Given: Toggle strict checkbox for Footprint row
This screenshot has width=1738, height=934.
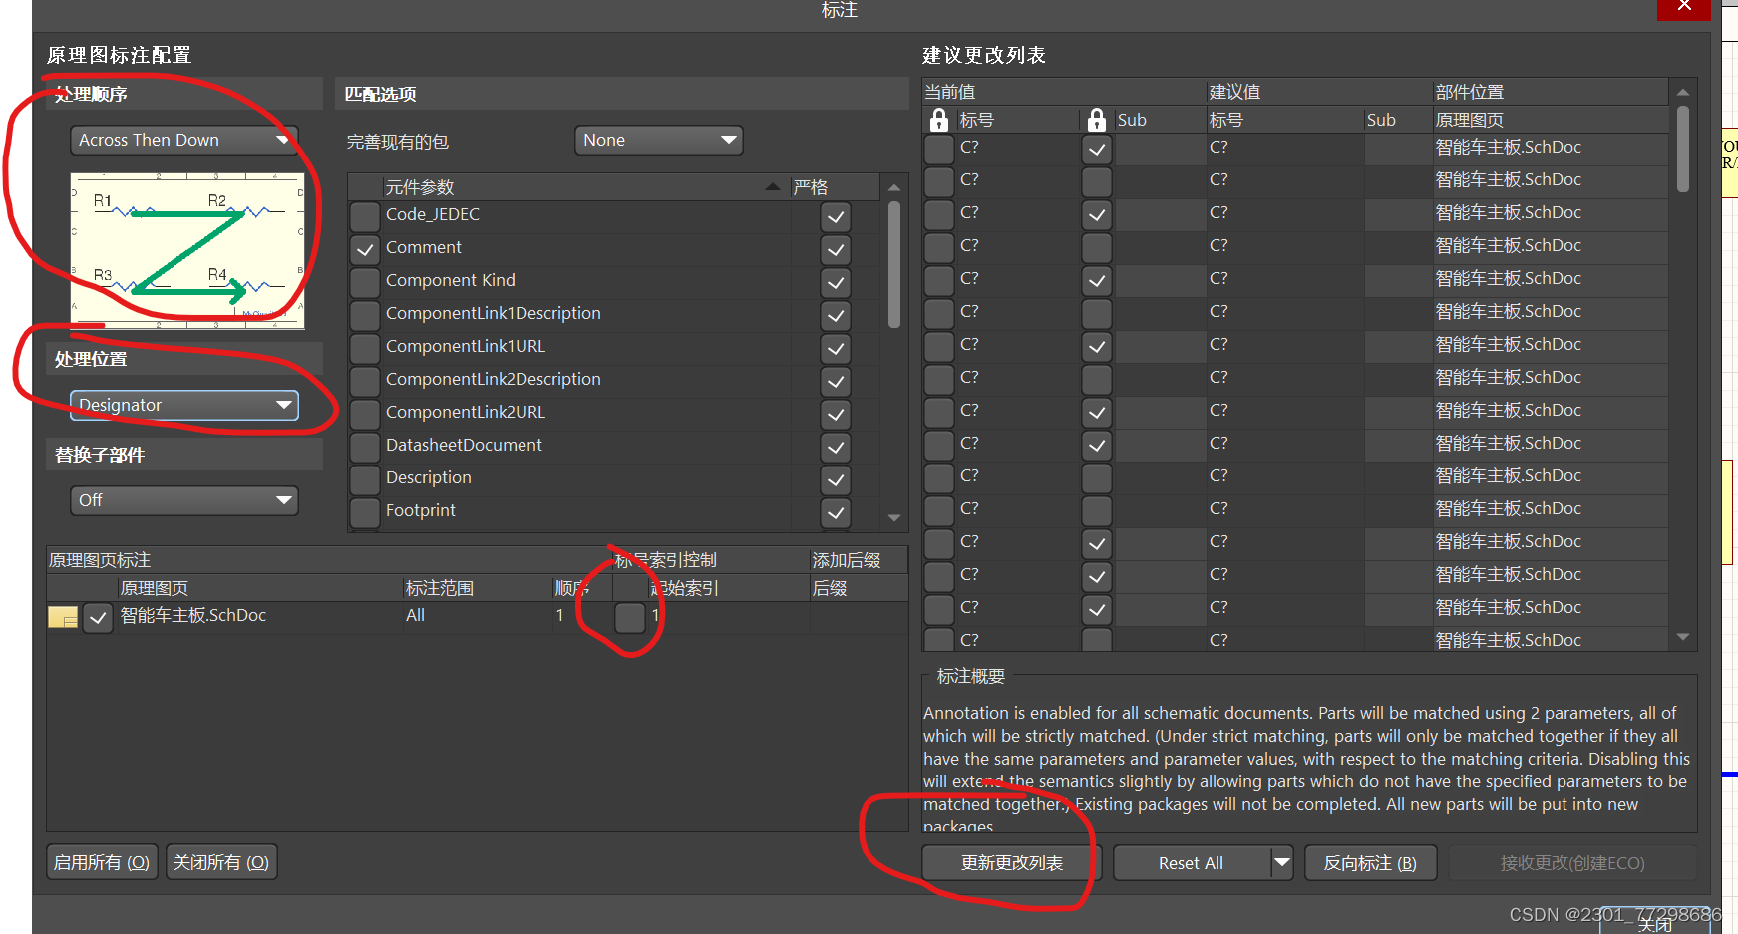Looking at the screenshot, I should click(x=836, y=512).
